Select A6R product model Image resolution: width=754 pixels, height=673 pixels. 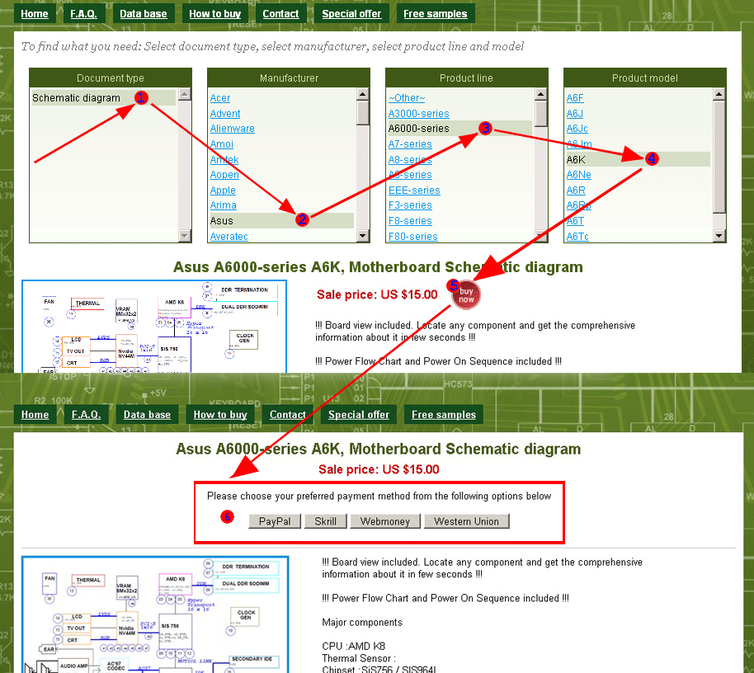pyautogui.click(x=576, y=191)
